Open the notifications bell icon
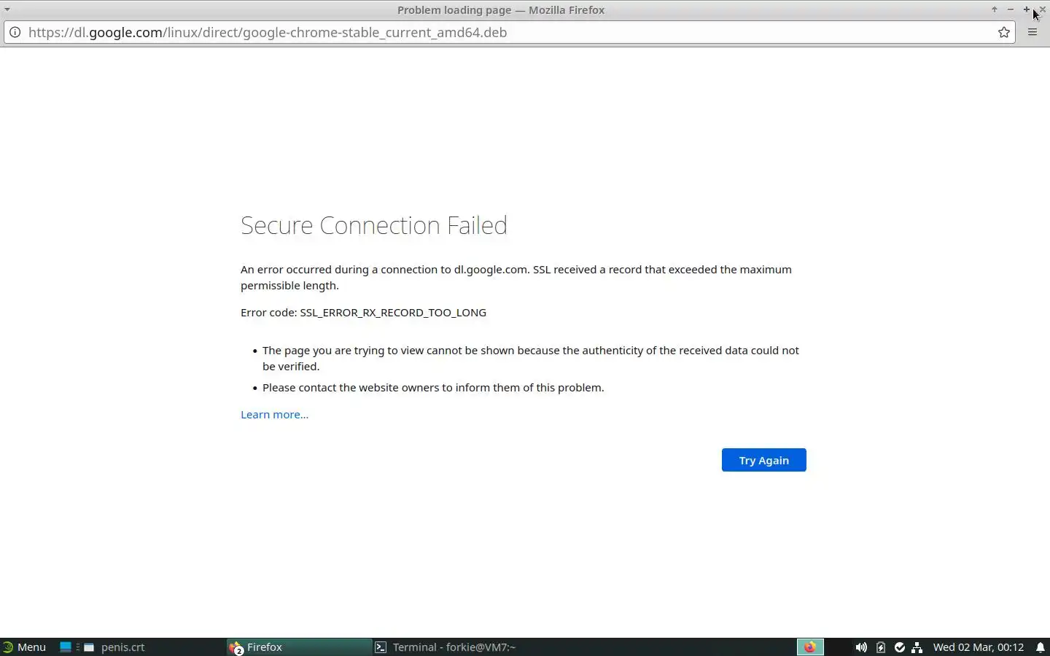Image resolution: width=1050 pixels, height=656 pixels. click(x=1041, y=647)
